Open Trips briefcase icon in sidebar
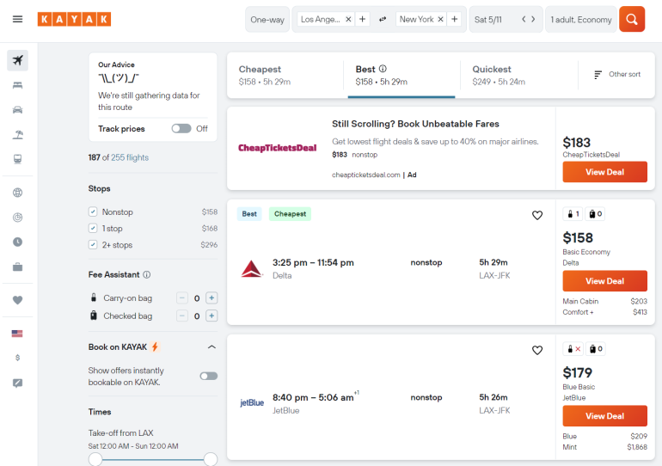662x466 pixels. point(17,267)
